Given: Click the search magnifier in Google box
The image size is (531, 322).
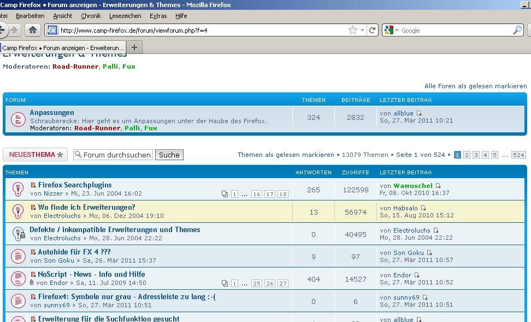Looking at the screenshot, I should coord(517,30).
